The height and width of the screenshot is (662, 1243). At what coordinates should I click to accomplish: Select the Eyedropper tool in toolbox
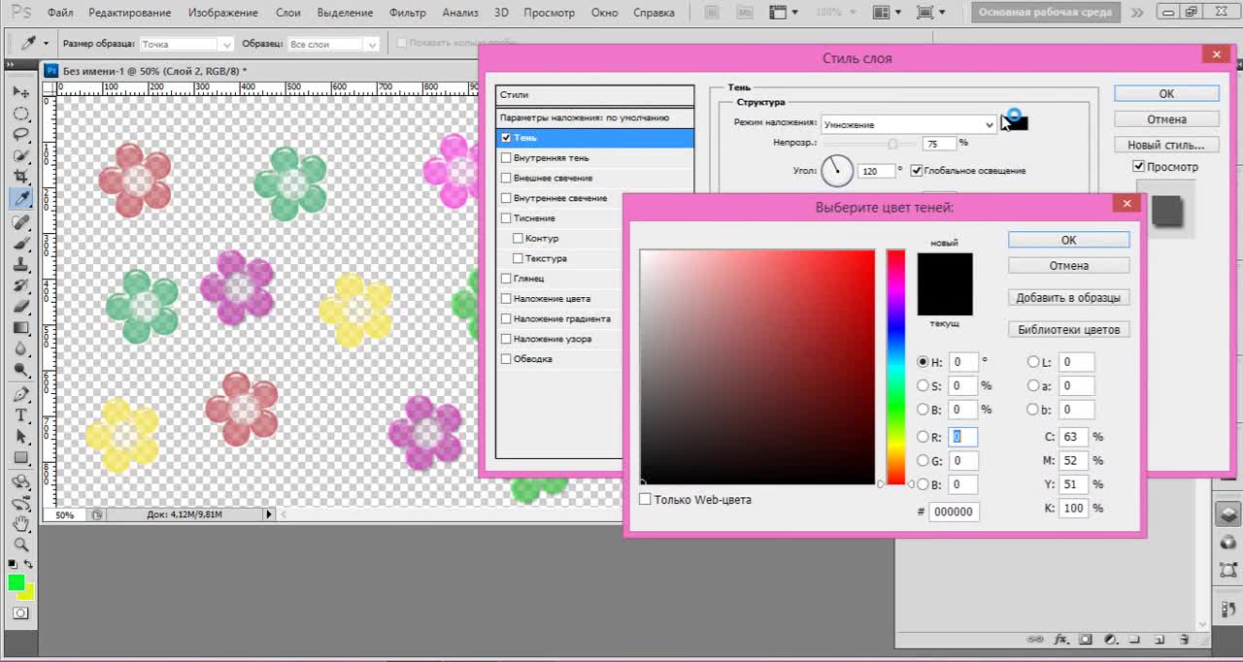click(x=20, y=198)
